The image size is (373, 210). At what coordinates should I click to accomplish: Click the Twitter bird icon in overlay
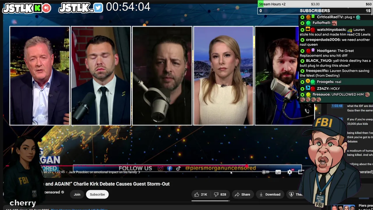(x=98, y=8)
